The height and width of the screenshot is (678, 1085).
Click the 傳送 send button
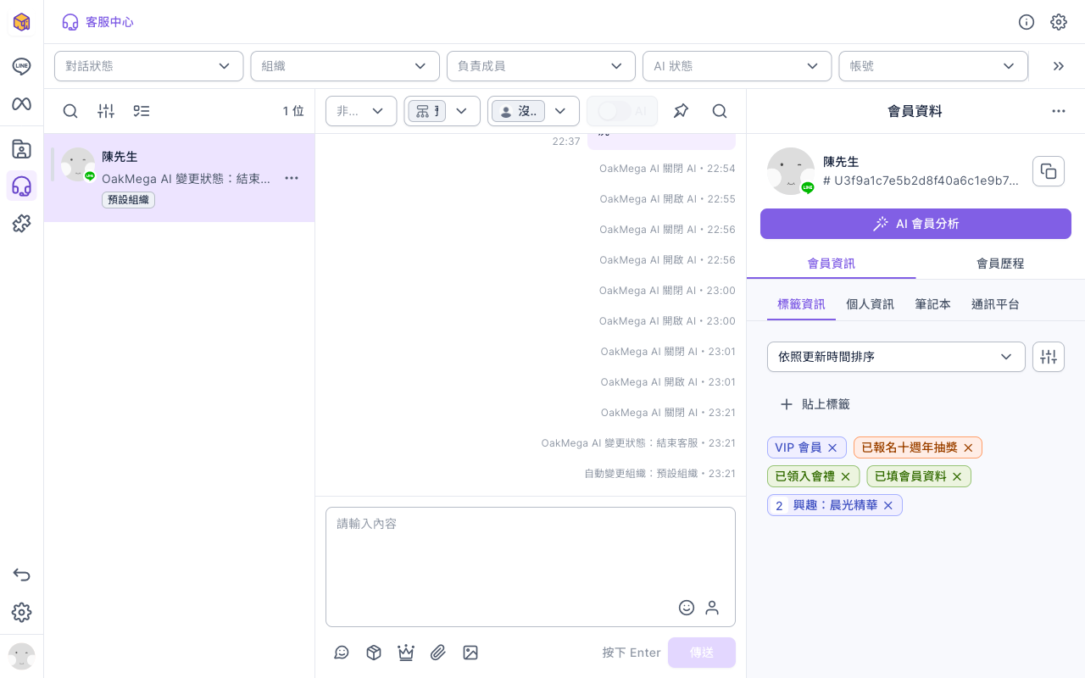pos(702,653)
